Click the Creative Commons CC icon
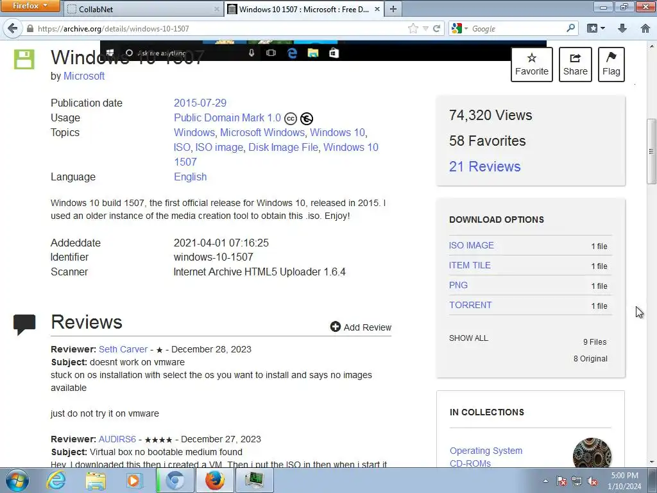This screenshot has width=657, height=493. (x=291, y=119)
